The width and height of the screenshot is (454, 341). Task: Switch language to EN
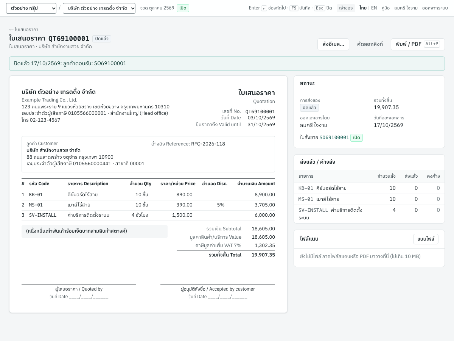coord(374,8)
